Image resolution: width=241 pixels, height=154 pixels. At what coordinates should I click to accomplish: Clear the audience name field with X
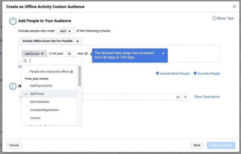click(185, 97)
